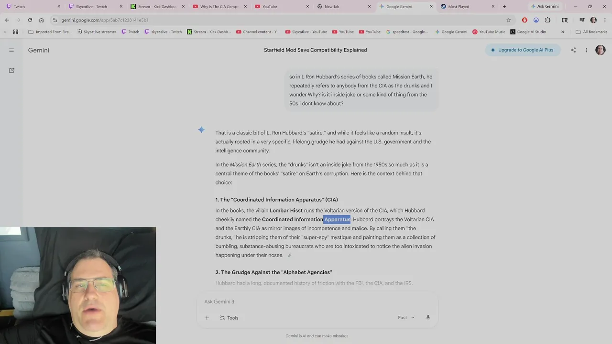Open a new browser tab with the plus

point(504,7)
